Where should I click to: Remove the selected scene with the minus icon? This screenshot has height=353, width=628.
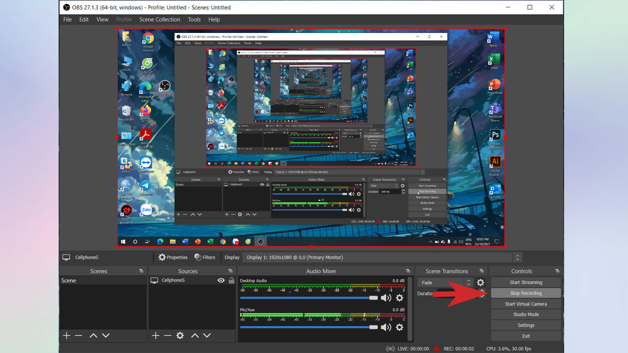coord(78,336)
